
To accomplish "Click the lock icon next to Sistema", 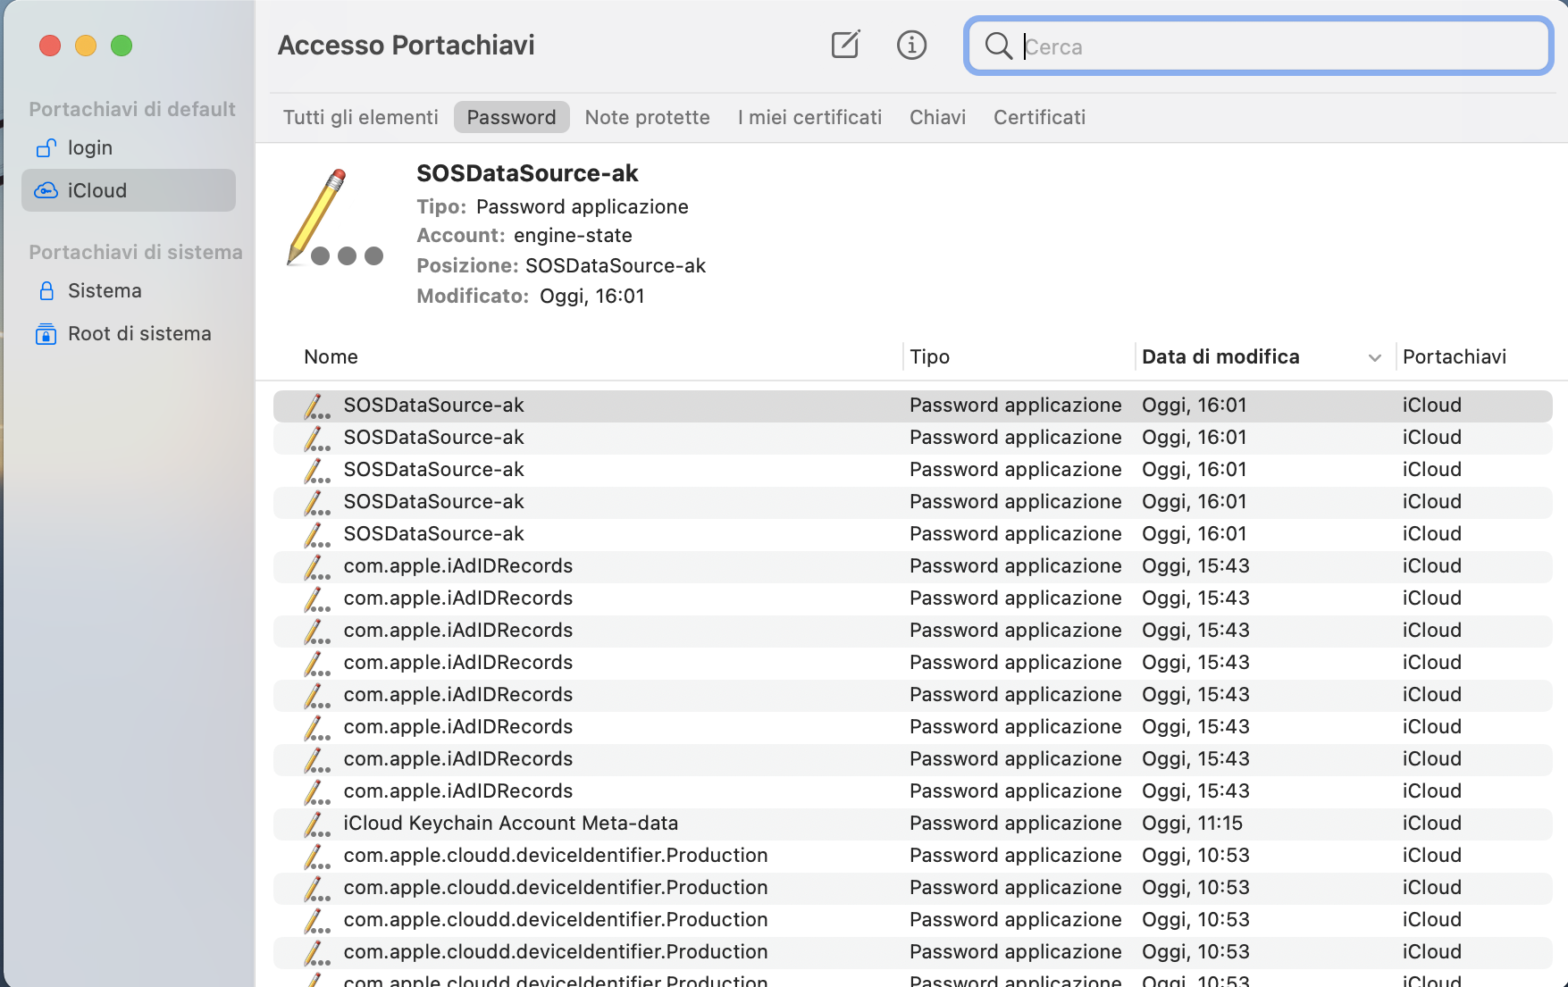I will (46, 290).
